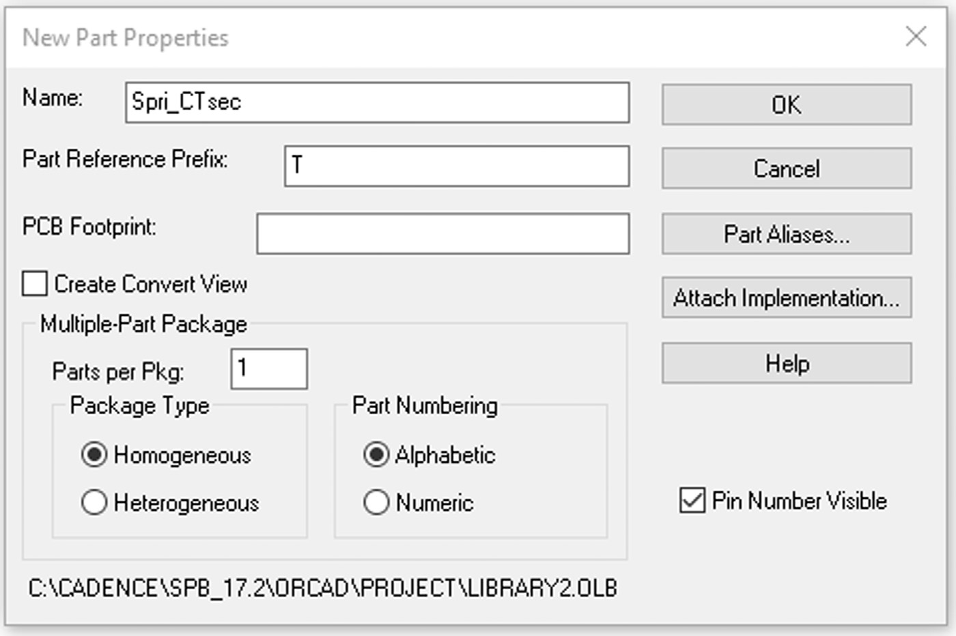956x636 pixels.
Task: Open Help for part properties
Action: [x=786, y=363]
